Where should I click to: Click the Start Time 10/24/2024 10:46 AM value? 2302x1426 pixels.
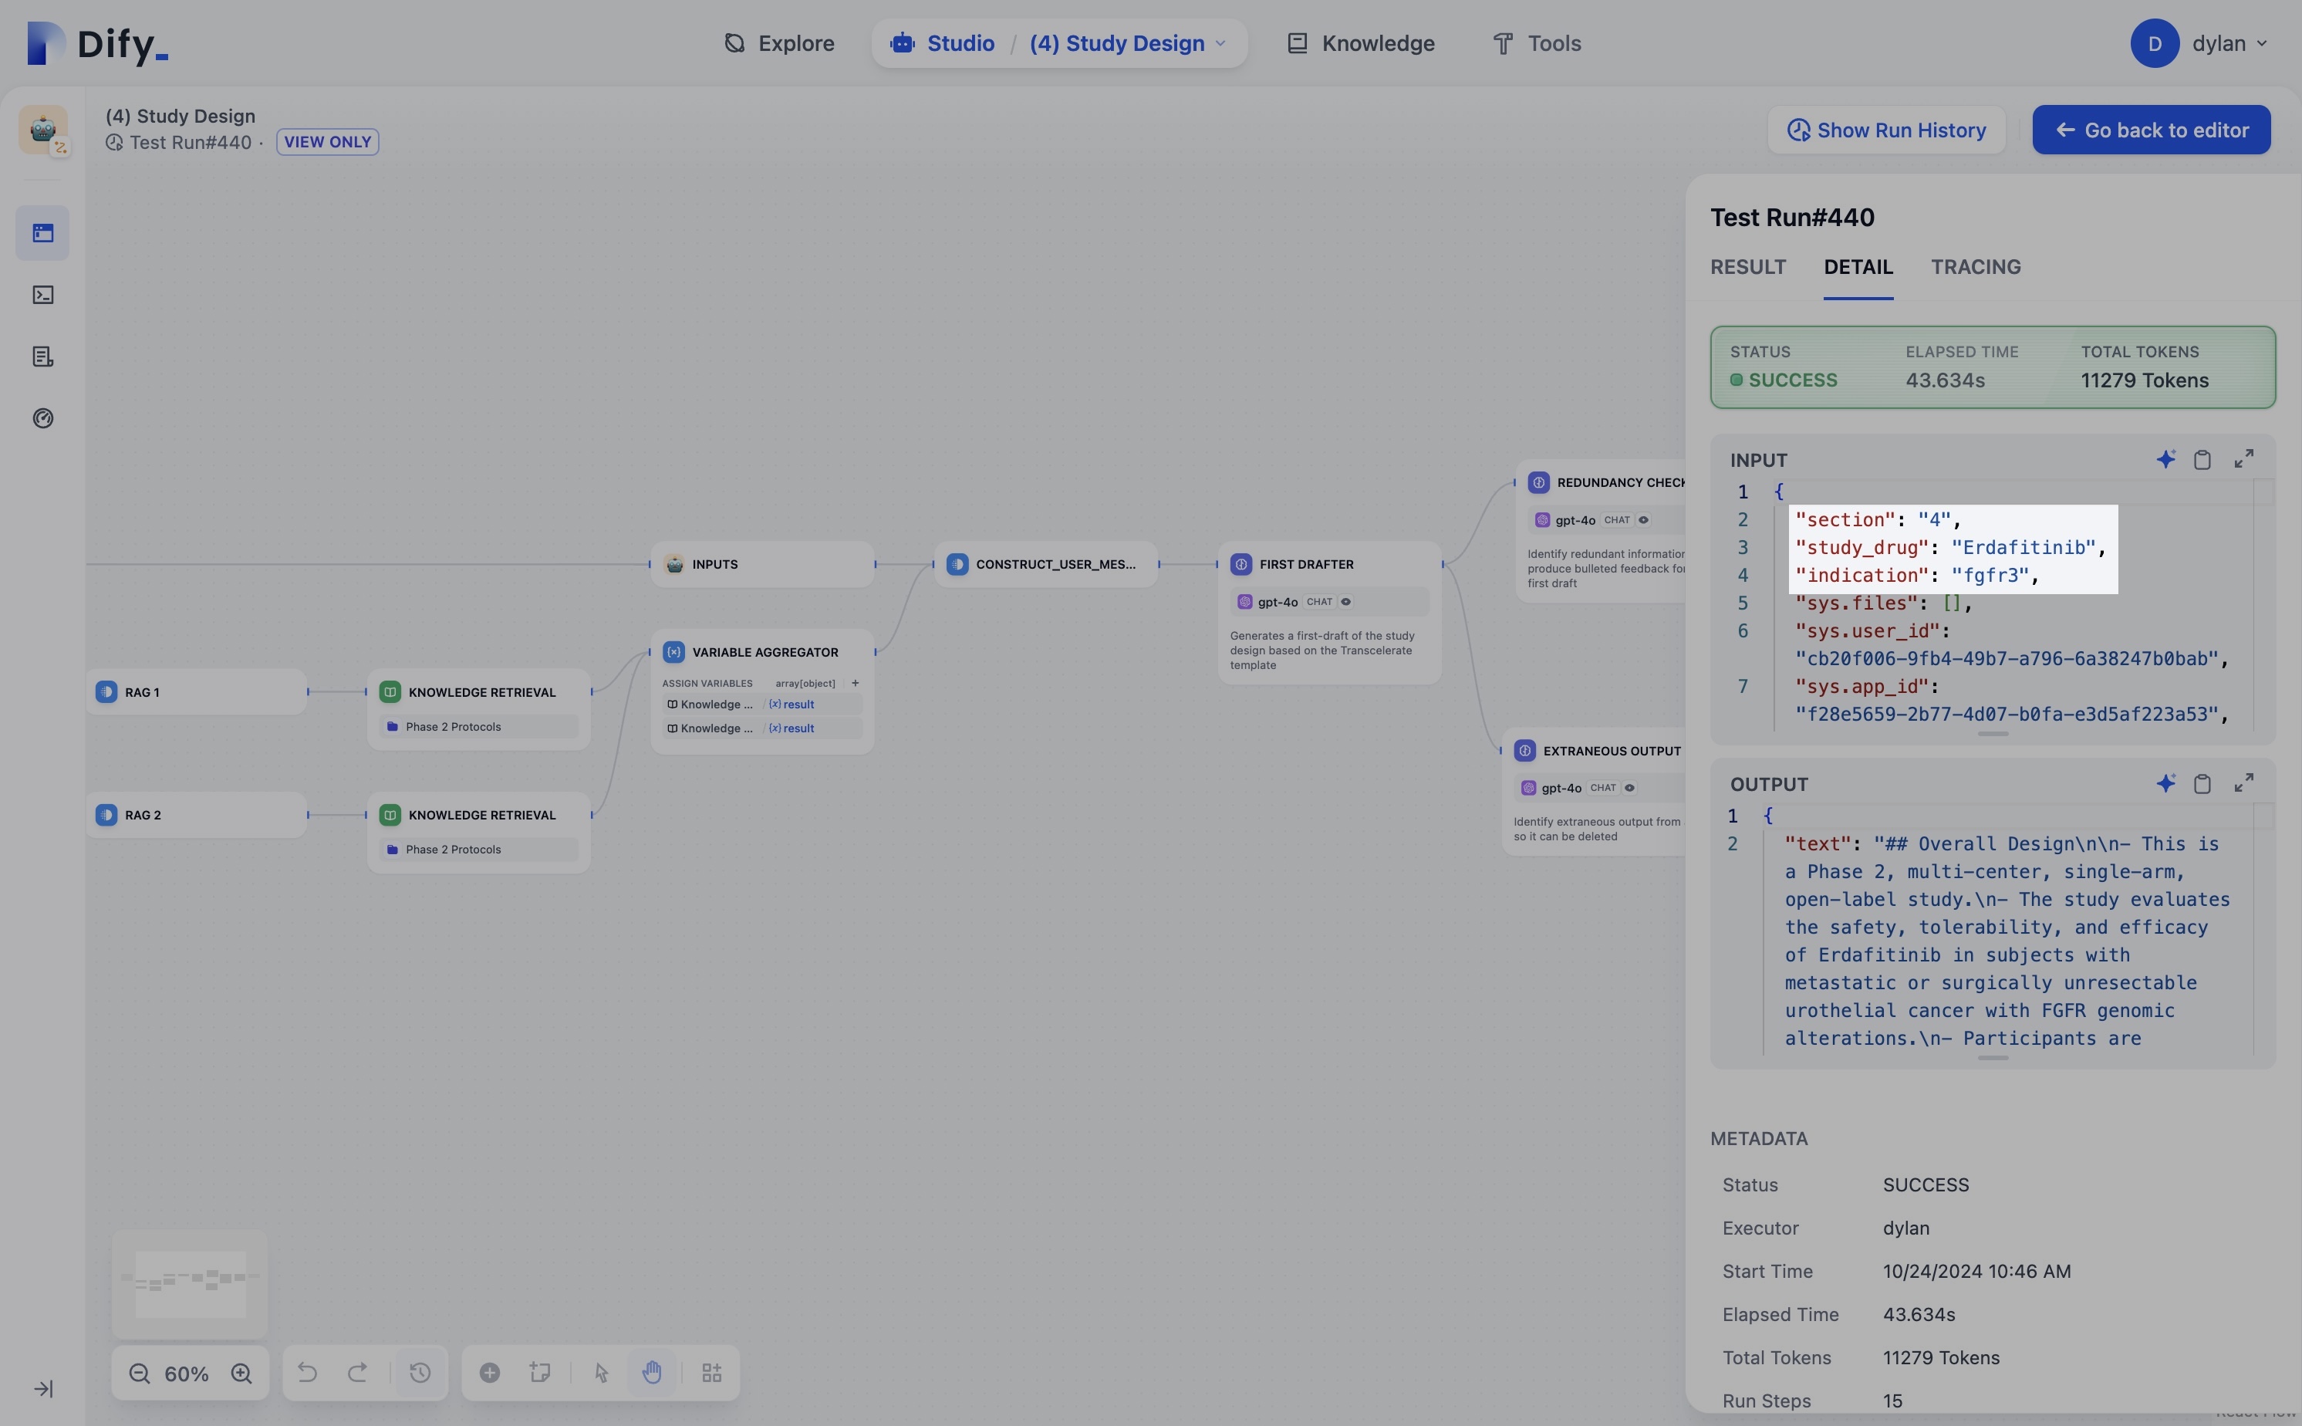[x=1976, y=1272]
